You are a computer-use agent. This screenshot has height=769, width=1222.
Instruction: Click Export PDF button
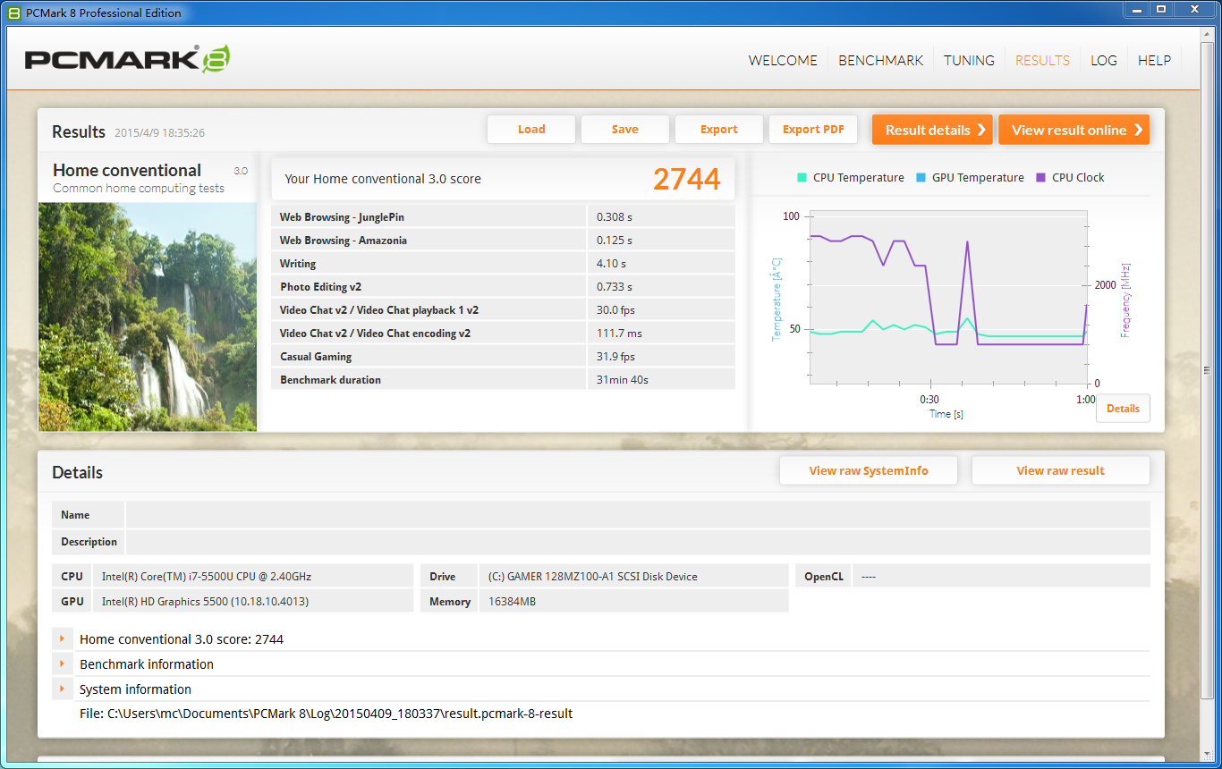coord(813,129)
